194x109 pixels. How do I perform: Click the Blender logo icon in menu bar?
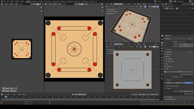(2, 1)
